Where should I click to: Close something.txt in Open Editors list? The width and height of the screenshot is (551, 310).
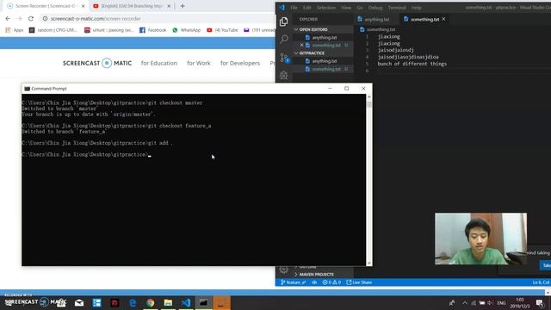tap(301, 45)
